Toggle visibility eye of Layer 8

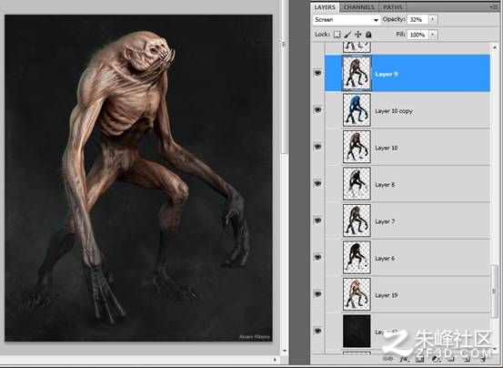[x=317, y=184]
